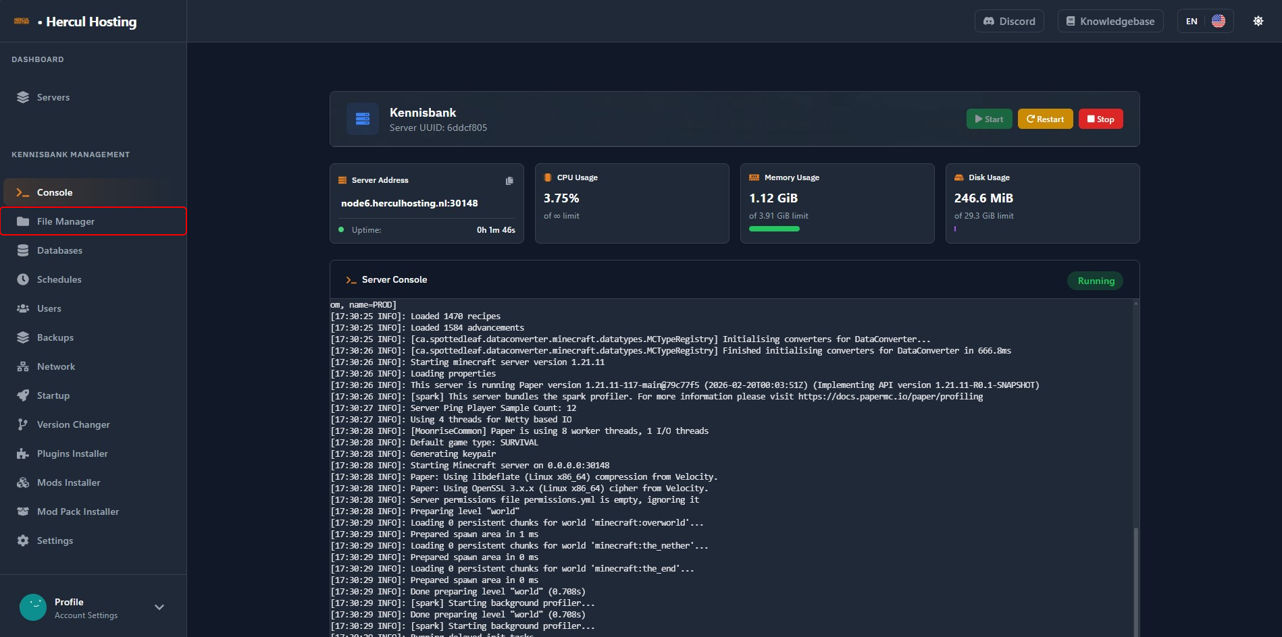Open Version Changer branch icon
Screen dimensions: 1282x637
click(23, 424)
